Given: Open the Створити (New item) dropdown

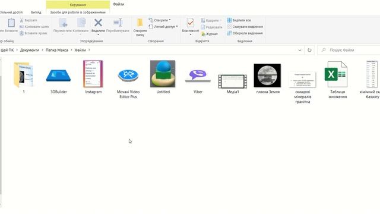Looking at the screenshot, I should pos(160,20).
